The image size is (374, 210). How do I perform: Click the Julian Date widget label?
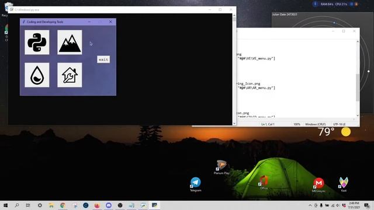click(285, 15)
